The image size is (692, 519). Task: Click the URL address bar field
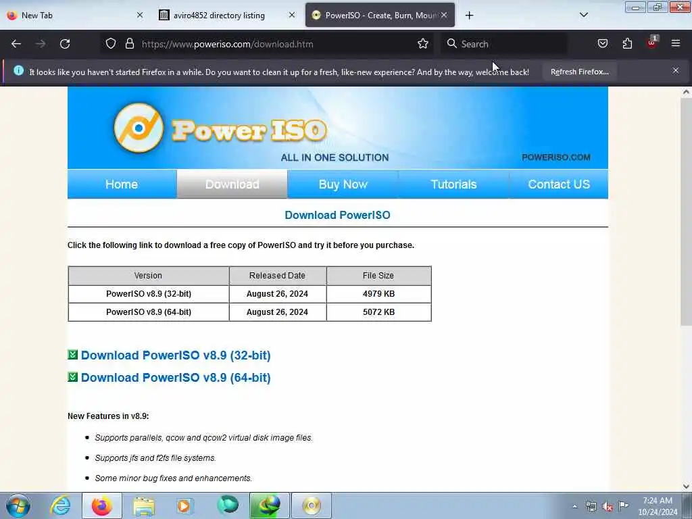(266, 44)
